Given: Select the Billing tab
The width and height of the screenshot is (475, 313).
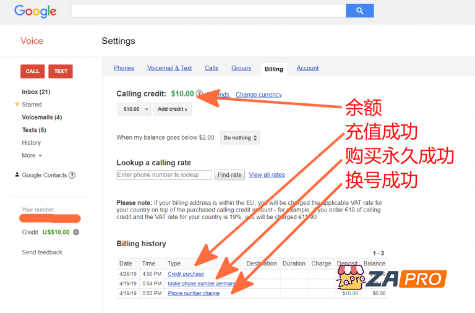Looking at the screenshot, I should [274, 69].
